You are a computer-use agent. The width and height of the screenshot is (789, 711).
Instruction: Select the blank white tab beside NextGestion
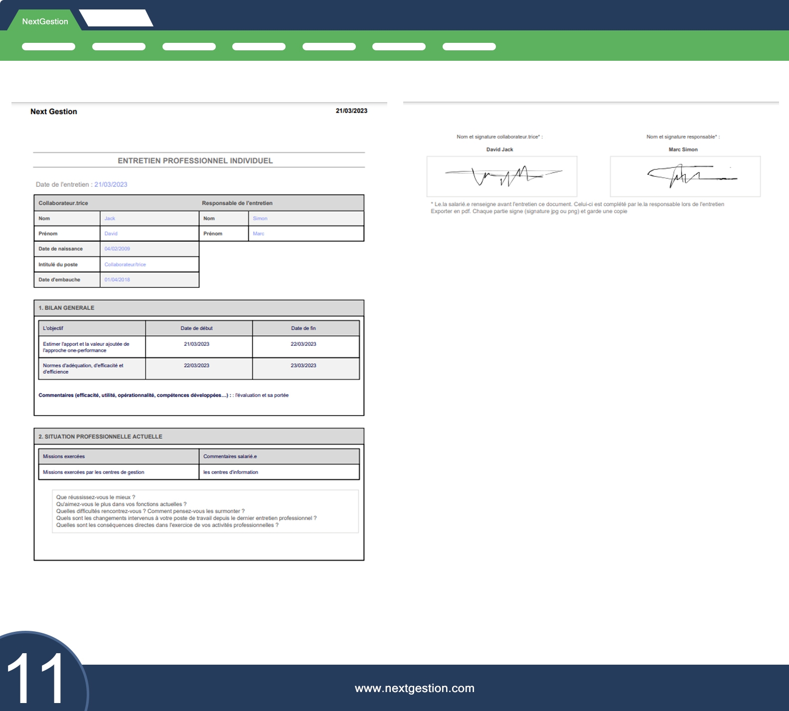pyautogui.click(x=116, y=18)
